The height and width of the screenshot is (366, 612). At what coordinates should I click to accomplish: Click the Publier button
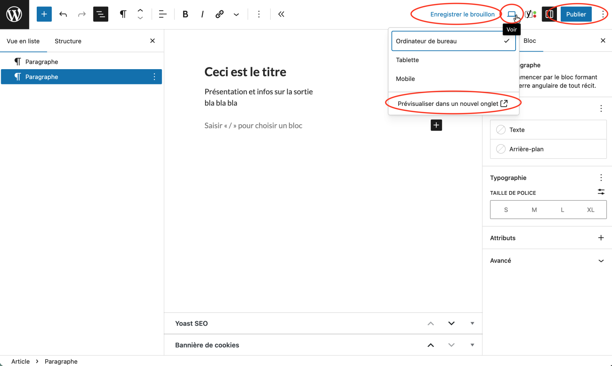coord(576,15)
